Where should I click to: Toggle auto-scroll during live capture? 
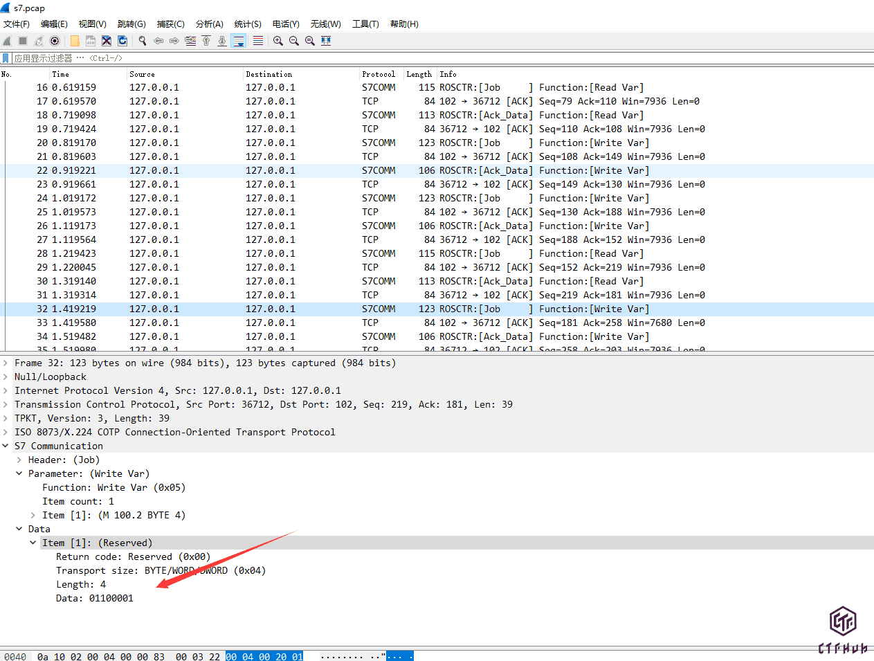point(239,41)
